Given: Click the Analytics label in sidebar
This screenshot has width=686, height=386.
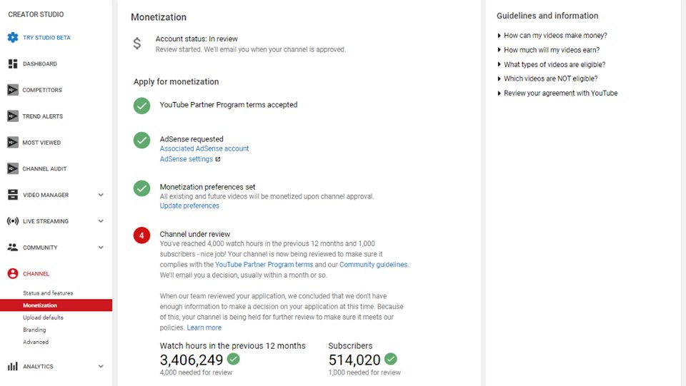Looking at the screenshot, I should (38, 366).
